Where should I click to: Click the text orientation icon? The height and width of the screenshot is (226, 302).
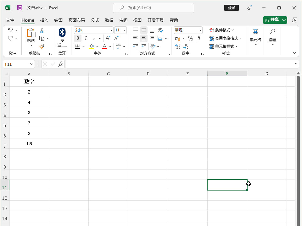(153, 46)
